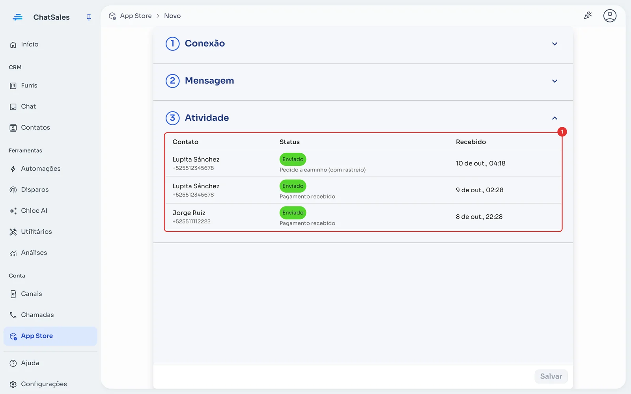Select the Jorge Ruiz contact name
The width and height of the screenshot is (631, 394).
click(x=189, y=213)
